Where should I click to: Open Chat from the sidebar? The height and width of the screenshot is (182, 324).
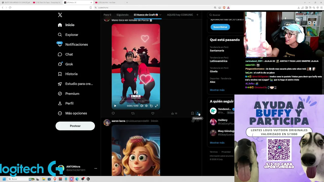[x=65, y=54]
